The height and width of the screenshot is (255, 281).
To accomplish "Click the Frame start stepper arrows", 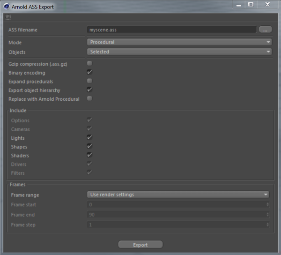I will pos(267,204).
